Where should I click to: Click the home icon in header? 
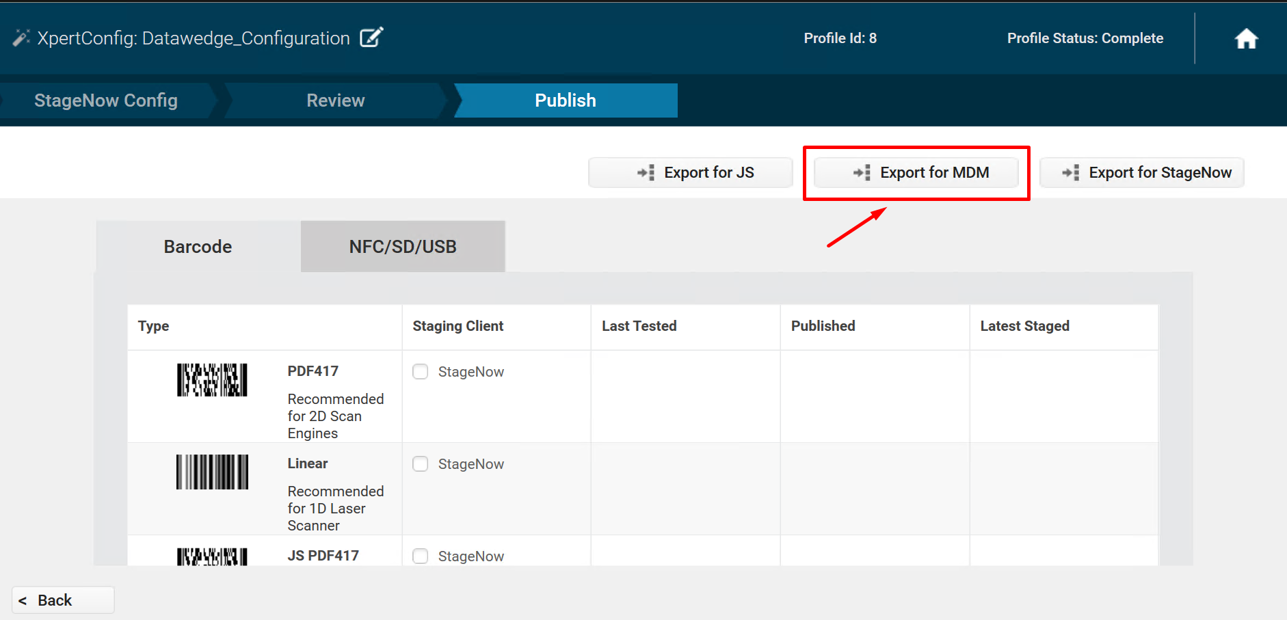(x=1245, y=39)
